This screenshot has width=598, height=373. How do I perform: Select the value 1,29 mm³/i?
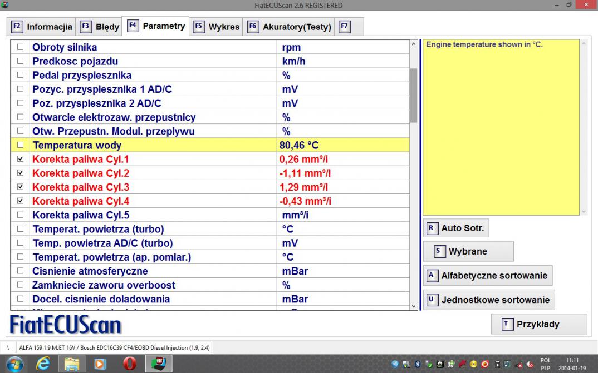[303, 187]
